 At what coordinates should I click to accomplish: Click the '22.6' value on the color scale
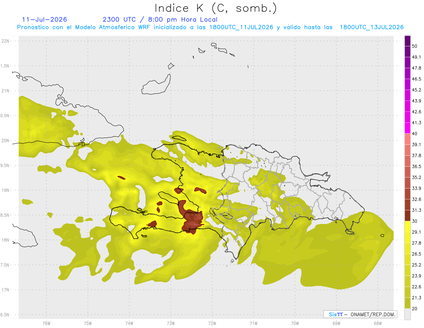[x=417, y=287]
